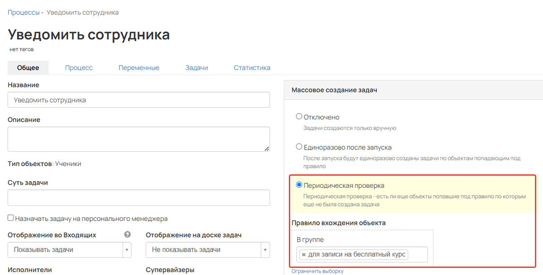This screenshot has width=543, height=275.
Task: Select the Общее tab
Action: tap(28, 68)
